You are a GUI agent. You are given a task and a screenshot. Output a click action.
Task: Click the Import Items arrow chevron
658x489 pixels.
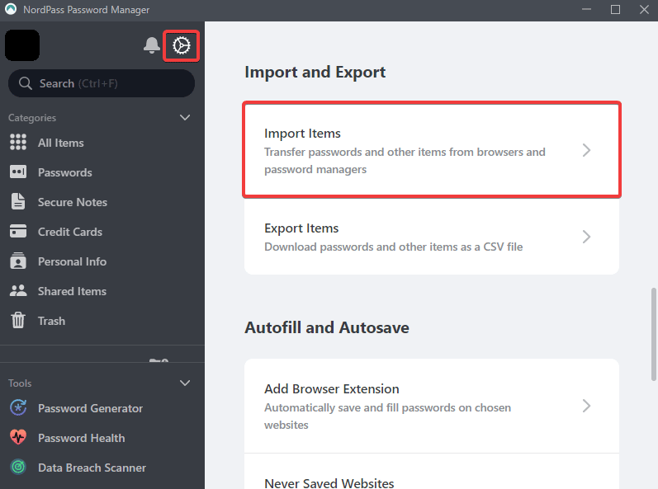[587, 150]
